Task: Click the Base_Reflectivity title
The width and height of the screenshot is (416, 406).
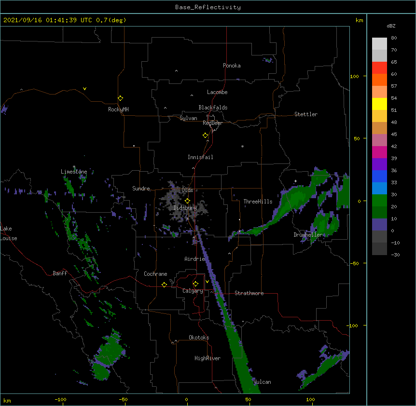Action: point(208,7)
